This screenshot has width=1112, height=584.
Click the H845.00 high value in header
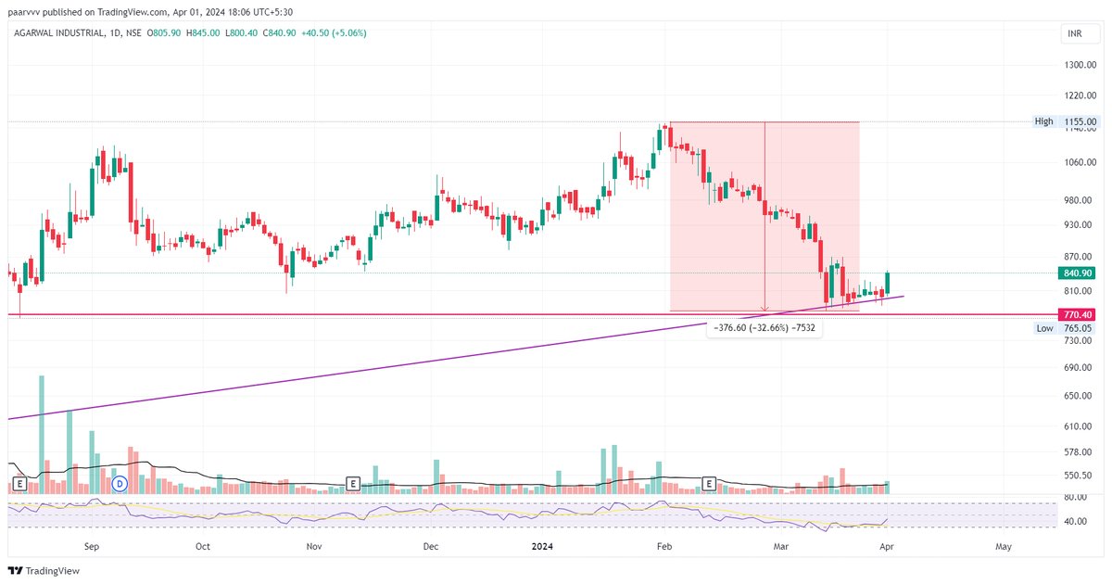(203, 33)
